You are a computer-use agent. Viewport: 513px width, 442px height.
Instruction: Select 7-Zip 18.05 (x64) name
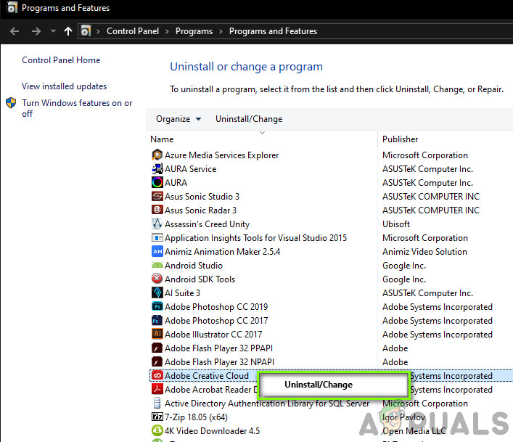pyautogui.click(x=196, y=417)
